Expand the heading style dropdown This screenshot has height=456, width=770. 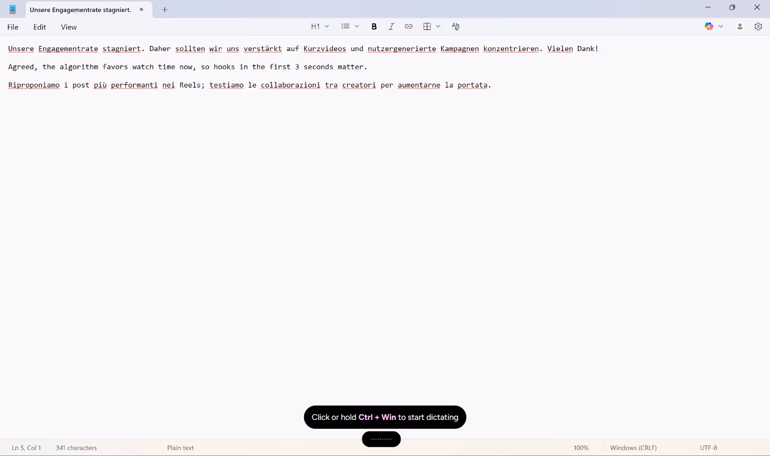pyautogui.click(x=327, y=26)
